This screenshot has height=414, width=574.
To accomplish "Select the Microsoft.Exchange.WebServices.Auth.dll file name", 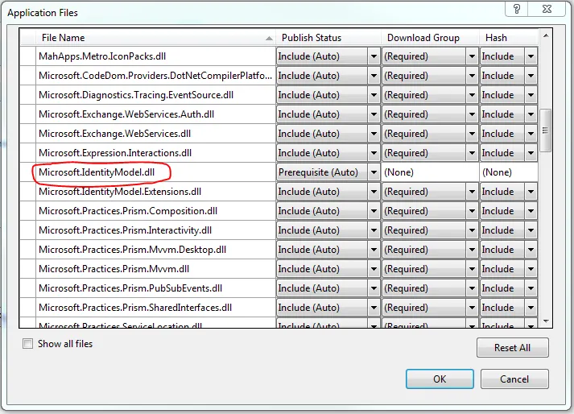I will coord(126,114).
